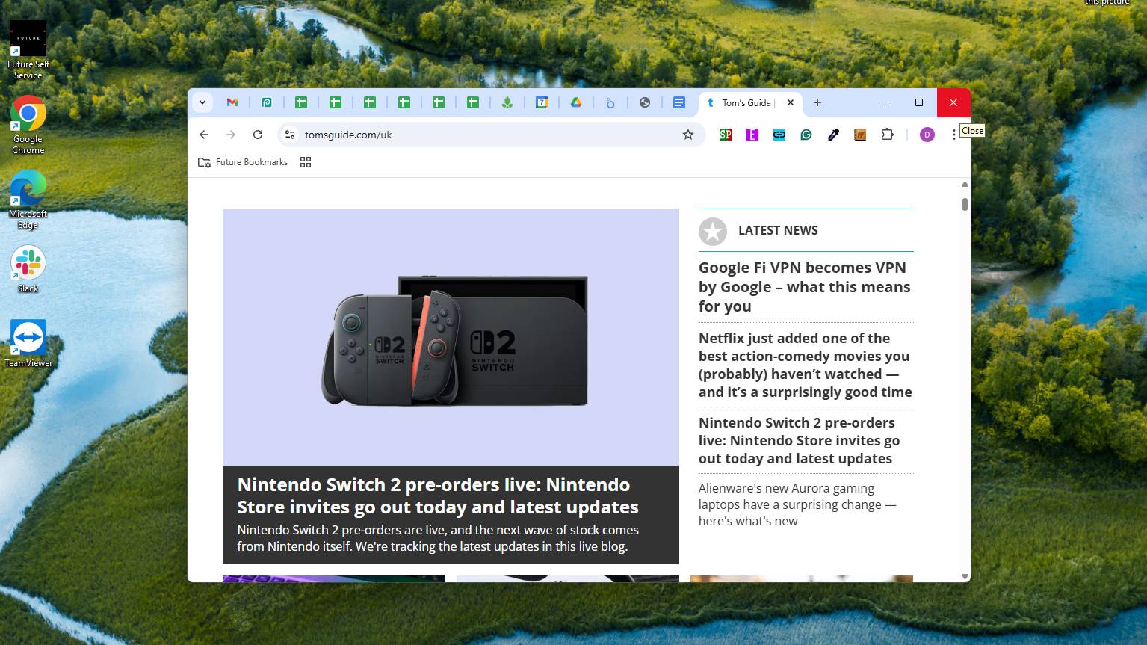Open Slack from the desktop
The width and height of the screenshot is (1147, 645).
pos(28,263)
